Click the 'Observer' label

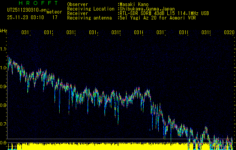pyautogui.click(x=78, y=4)
